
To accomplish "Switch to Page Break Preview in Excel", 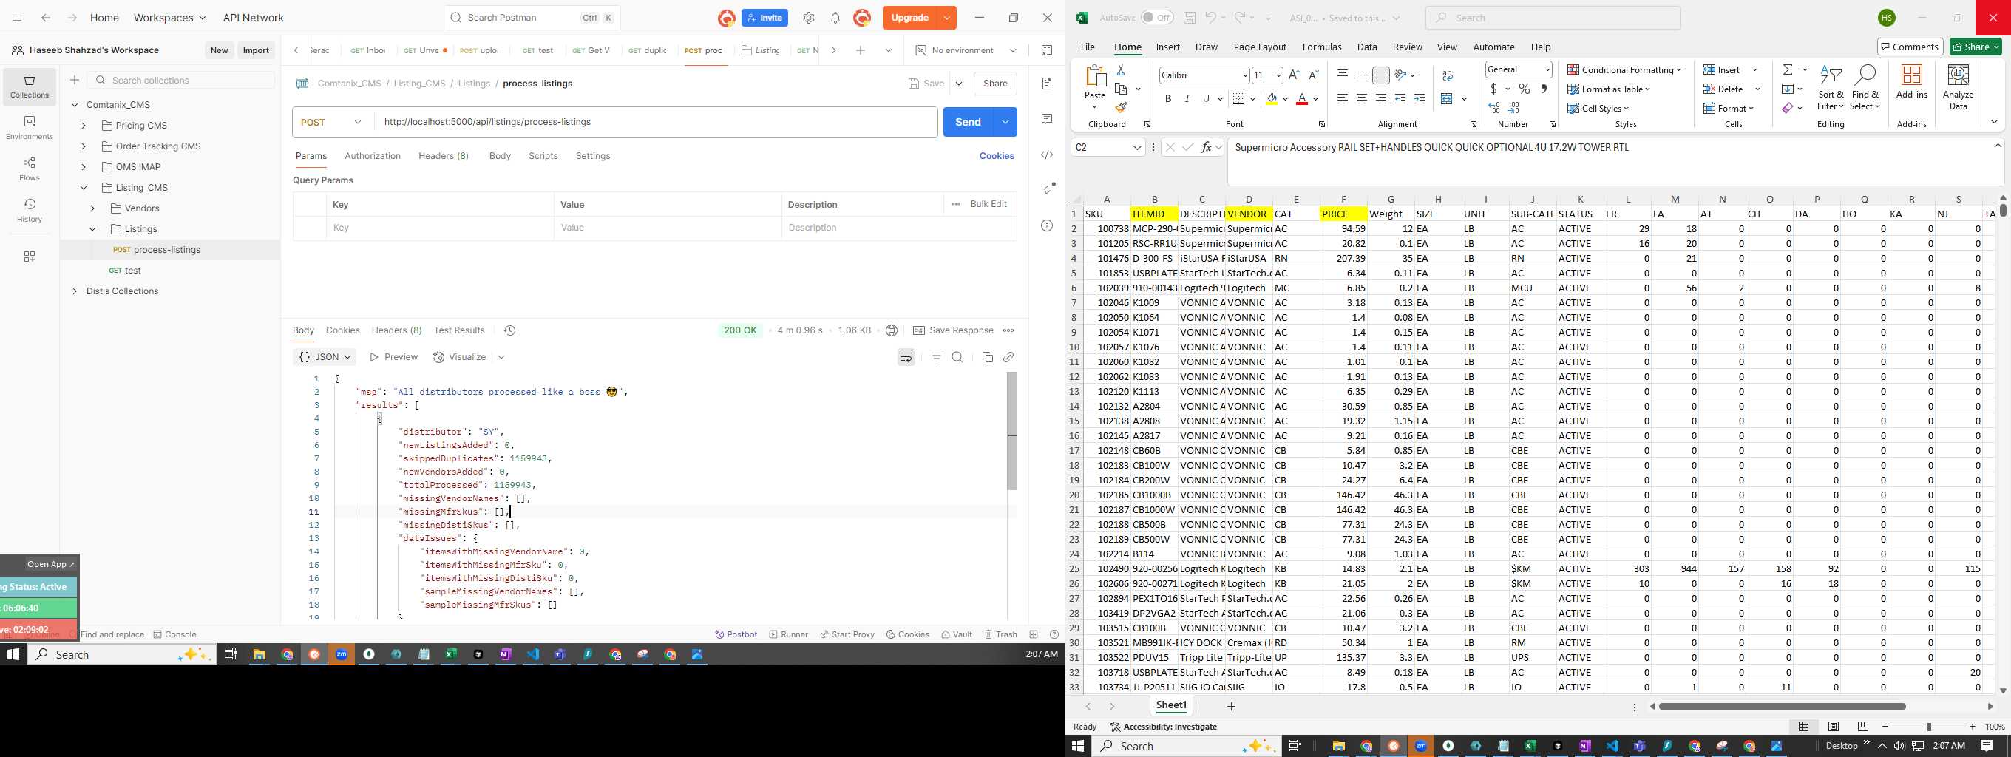I will click(1862, 727).
